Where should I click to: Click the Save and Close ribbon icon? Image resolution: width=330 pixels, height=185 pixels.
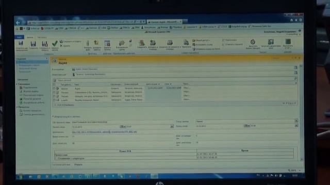click(45, 44)
